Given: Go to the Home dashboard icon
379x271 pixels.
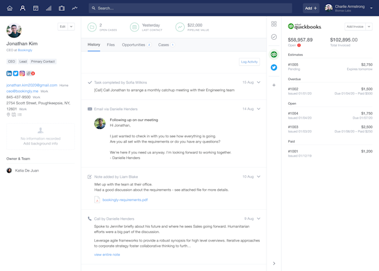Looking at the screenshot, I should tap(10, 8).
